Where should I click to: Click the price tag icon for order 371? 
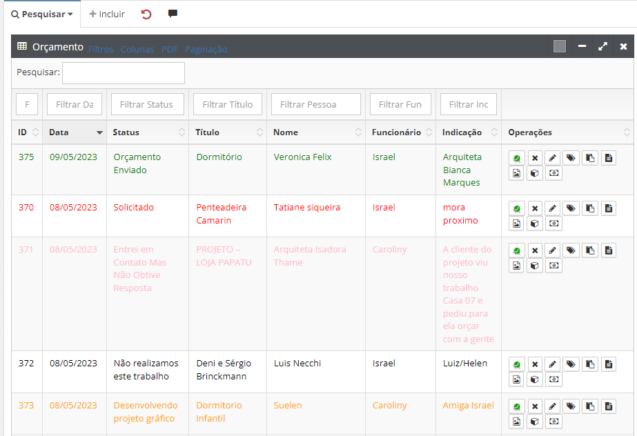[571, 250]
